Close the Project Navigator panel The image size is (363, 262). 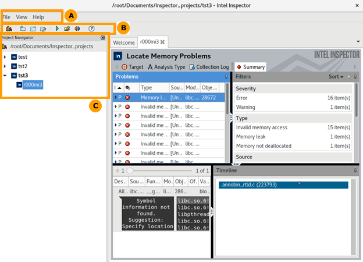pos(103,37)
